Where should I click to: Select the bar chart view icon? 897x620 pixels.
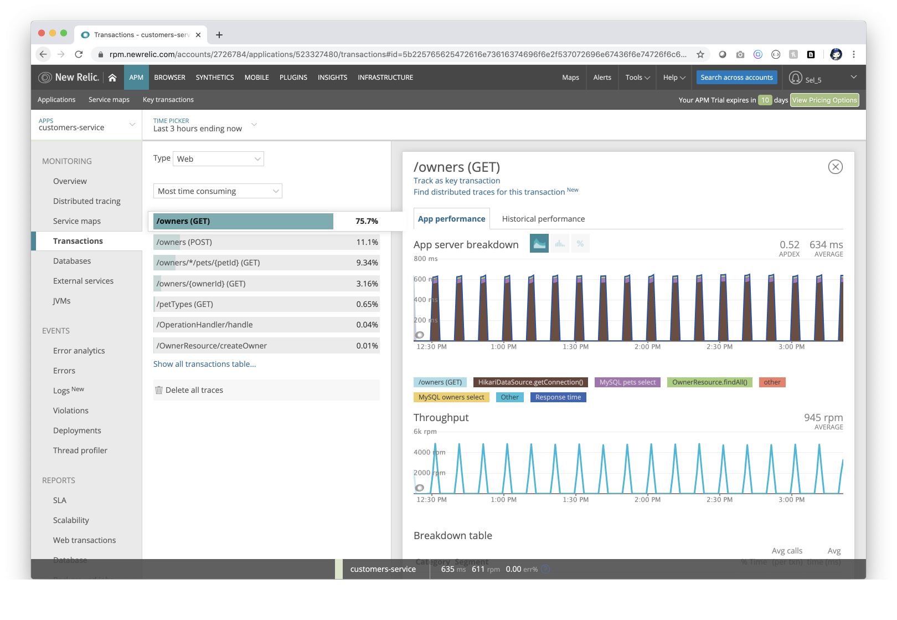point(560,243)
